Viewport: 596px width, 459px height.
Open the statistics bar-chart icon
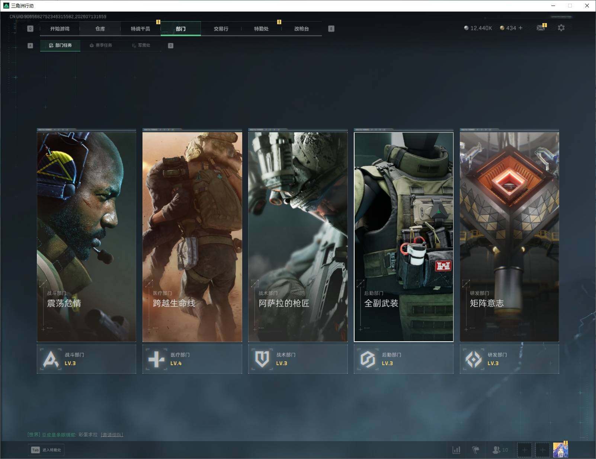[456, 450]
